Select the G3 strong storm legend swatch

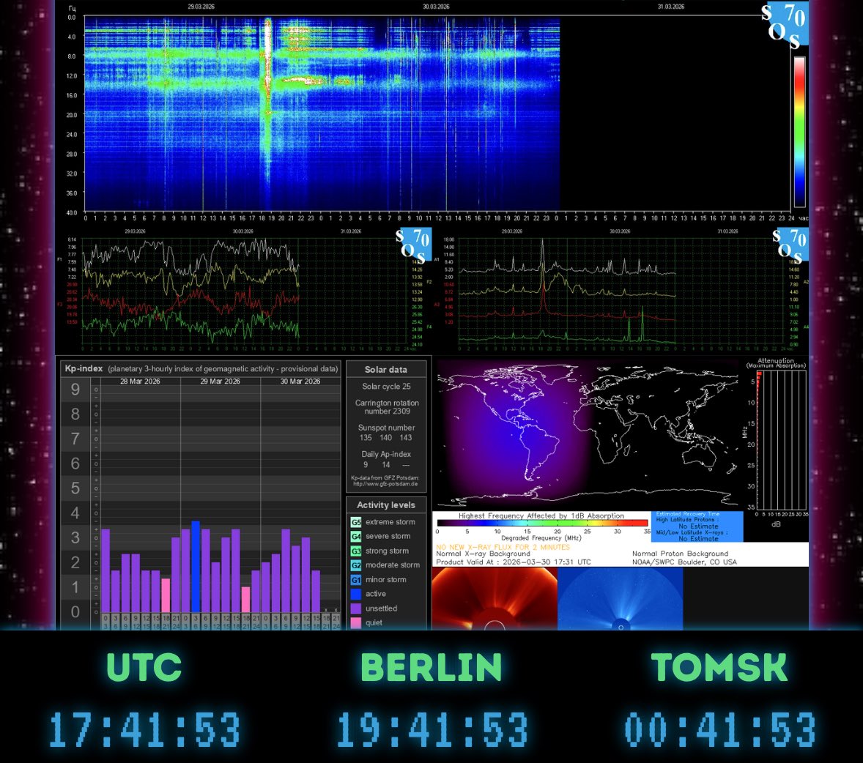(356, 551)
